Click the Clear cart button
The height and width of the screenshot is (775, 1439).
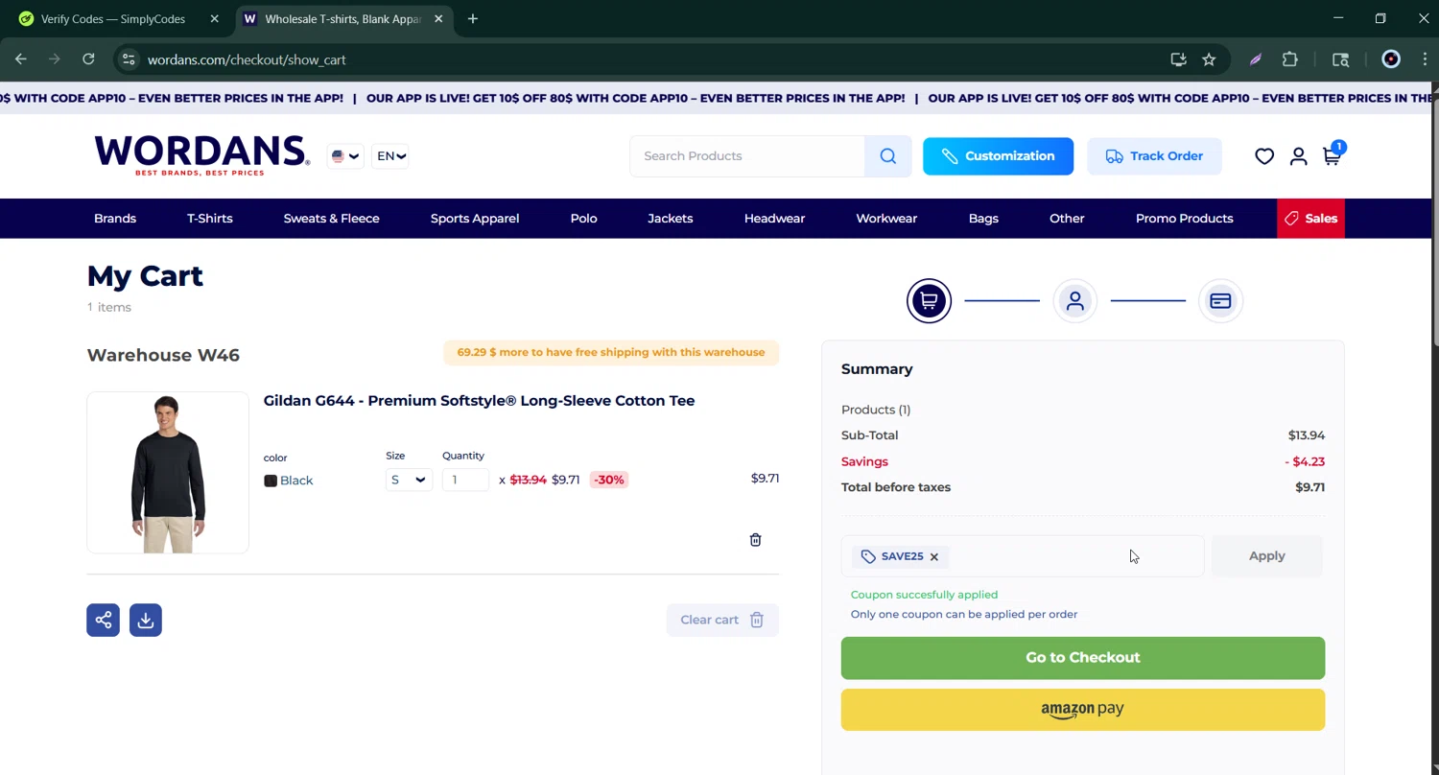722,620
